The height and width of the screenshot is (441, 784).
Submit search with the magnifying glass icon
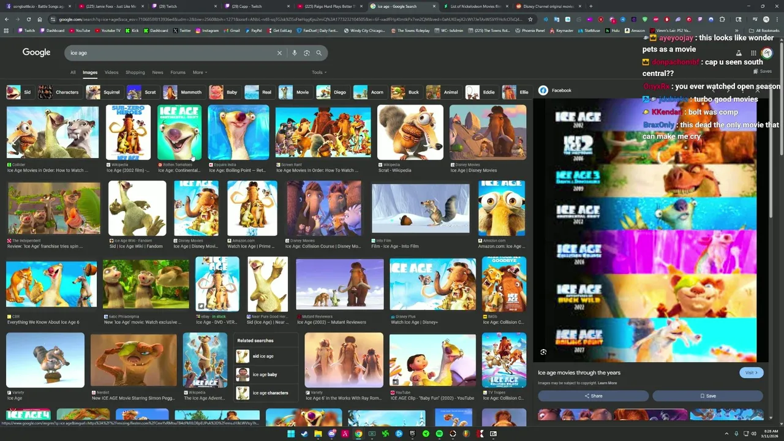coord(318,53)
